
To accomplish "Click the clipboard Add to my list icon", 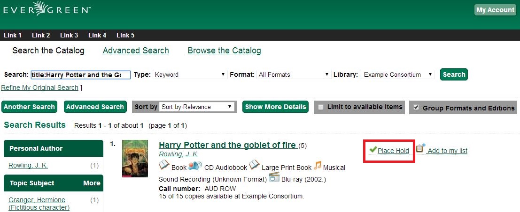I will tap(420, 148).
